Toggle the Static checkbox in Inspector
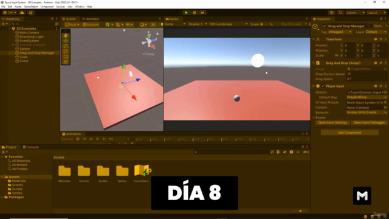 [x=371, y=26]
